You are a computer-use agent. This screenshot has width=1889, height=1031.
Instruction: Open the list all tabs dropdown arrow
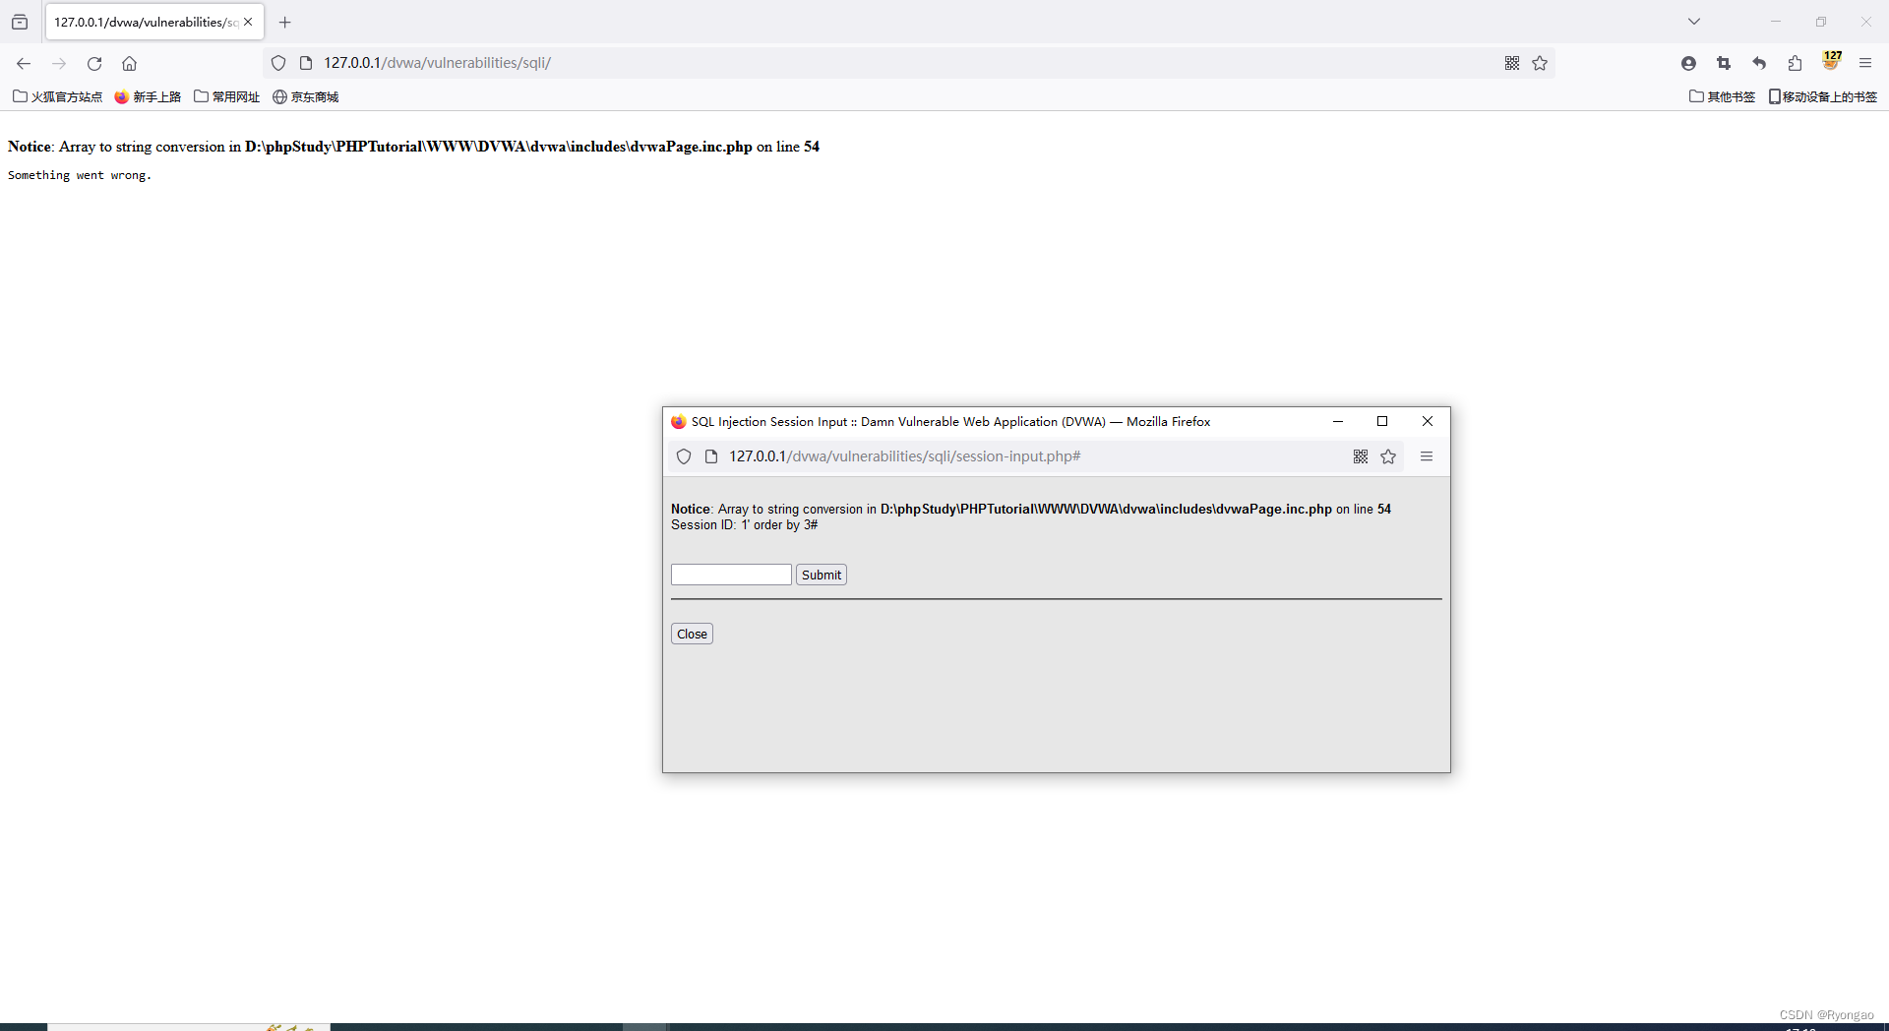[1694, 22]
